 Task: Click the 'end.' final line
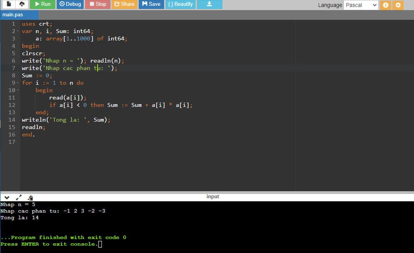[28, 135]
